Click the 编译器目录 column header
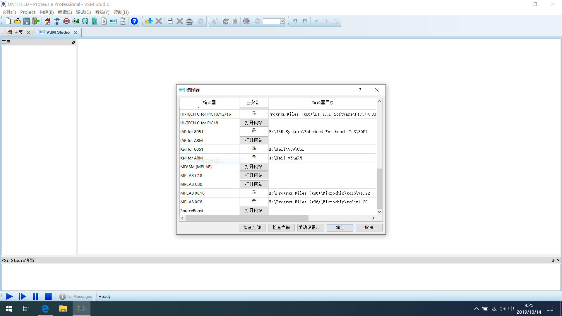Image resolution: width=562 pixels, height=316 pixels. coord(323,102)
